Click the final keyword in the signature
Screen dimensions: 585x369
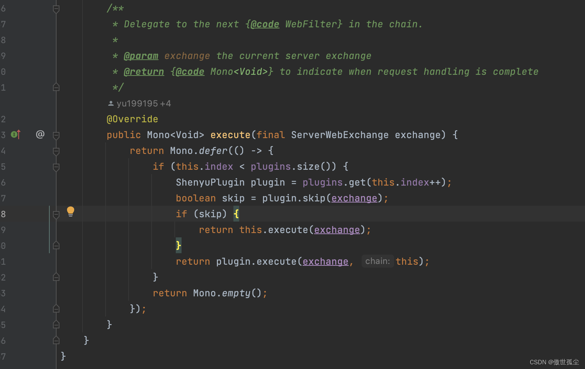click(x=271, y=135)
